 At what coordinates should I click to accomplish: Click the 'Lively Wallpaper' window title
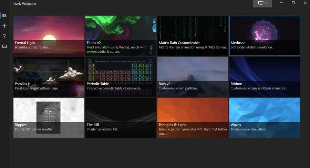25,4
